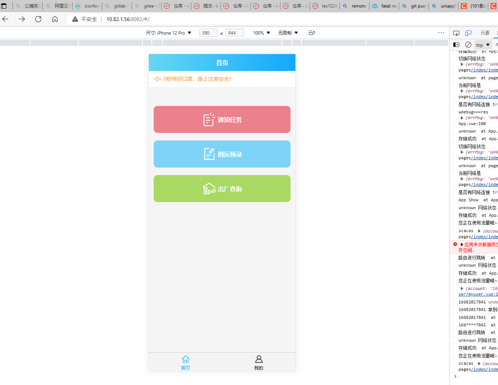This screenshot has height=385, width=498.
Task: Click the building icon on 出厂查询 card
Action: [209, 189]
